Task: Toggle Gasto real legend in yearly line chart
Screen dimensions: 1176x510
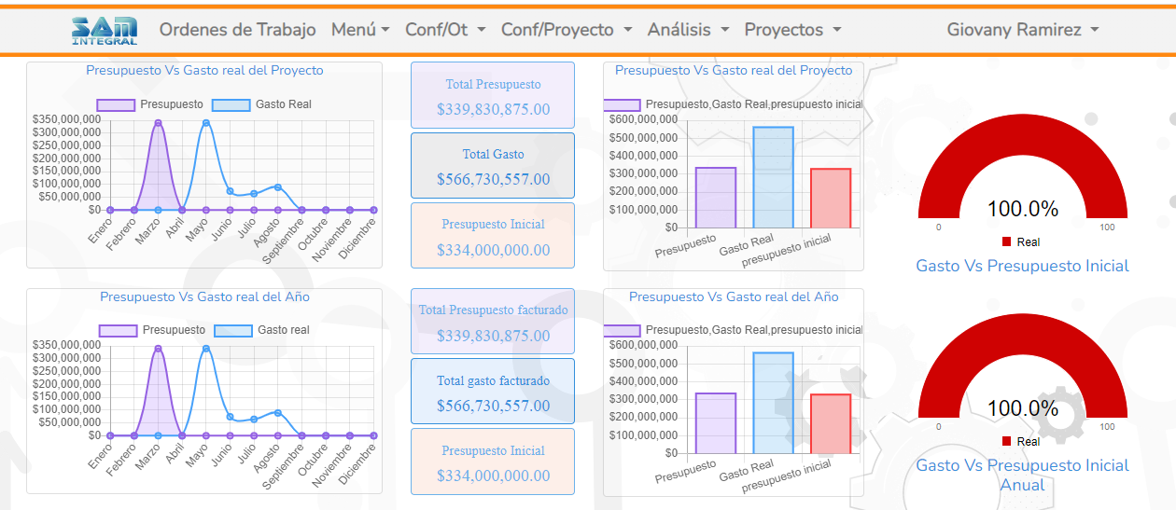Action: 262,330
